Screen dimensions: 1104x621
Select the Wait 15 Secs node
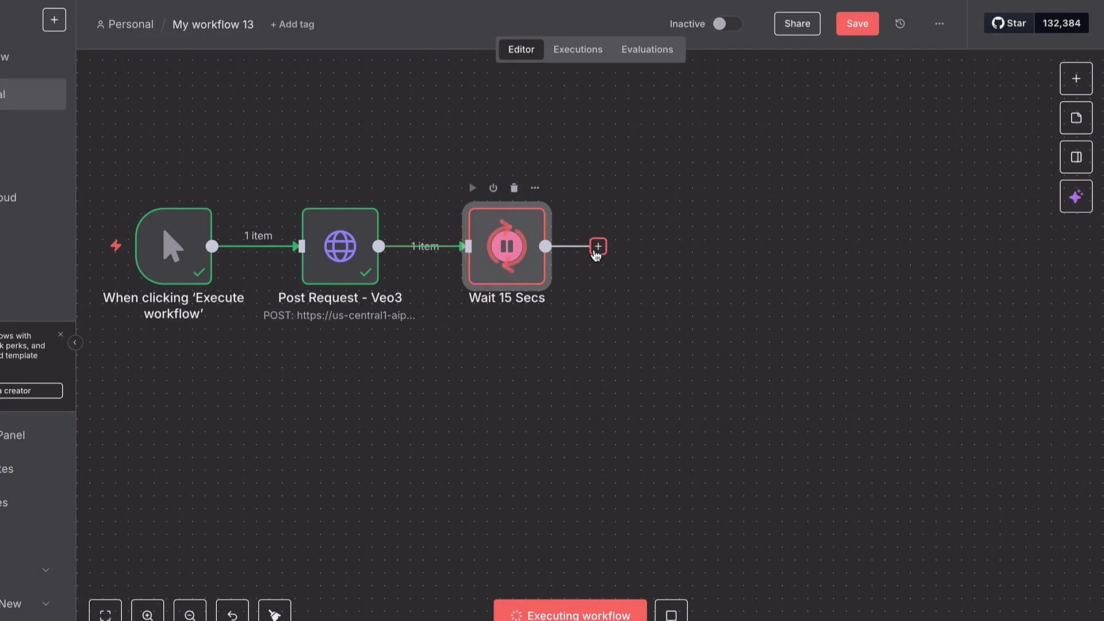507,246
